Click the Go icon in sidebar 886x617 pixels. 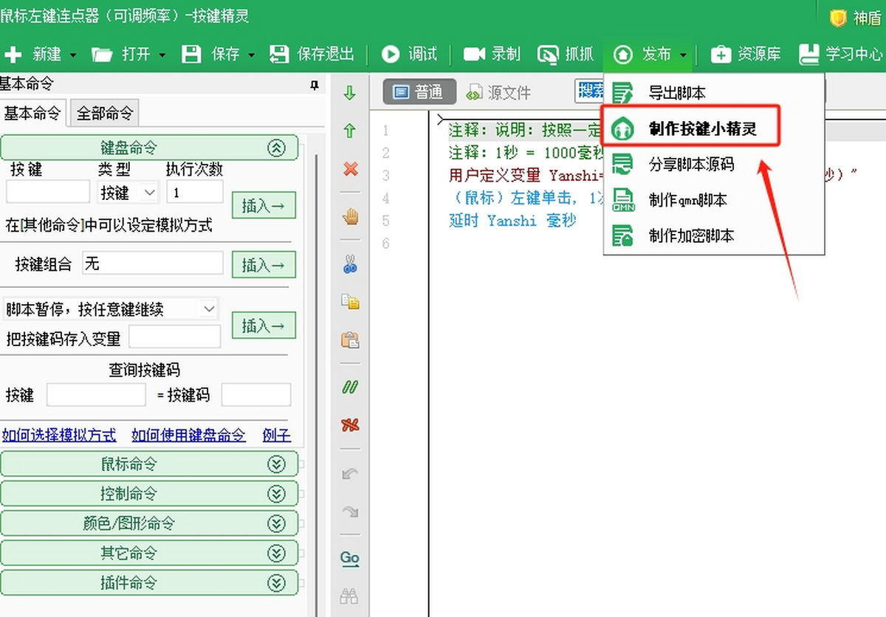click(x=350, y=558)
